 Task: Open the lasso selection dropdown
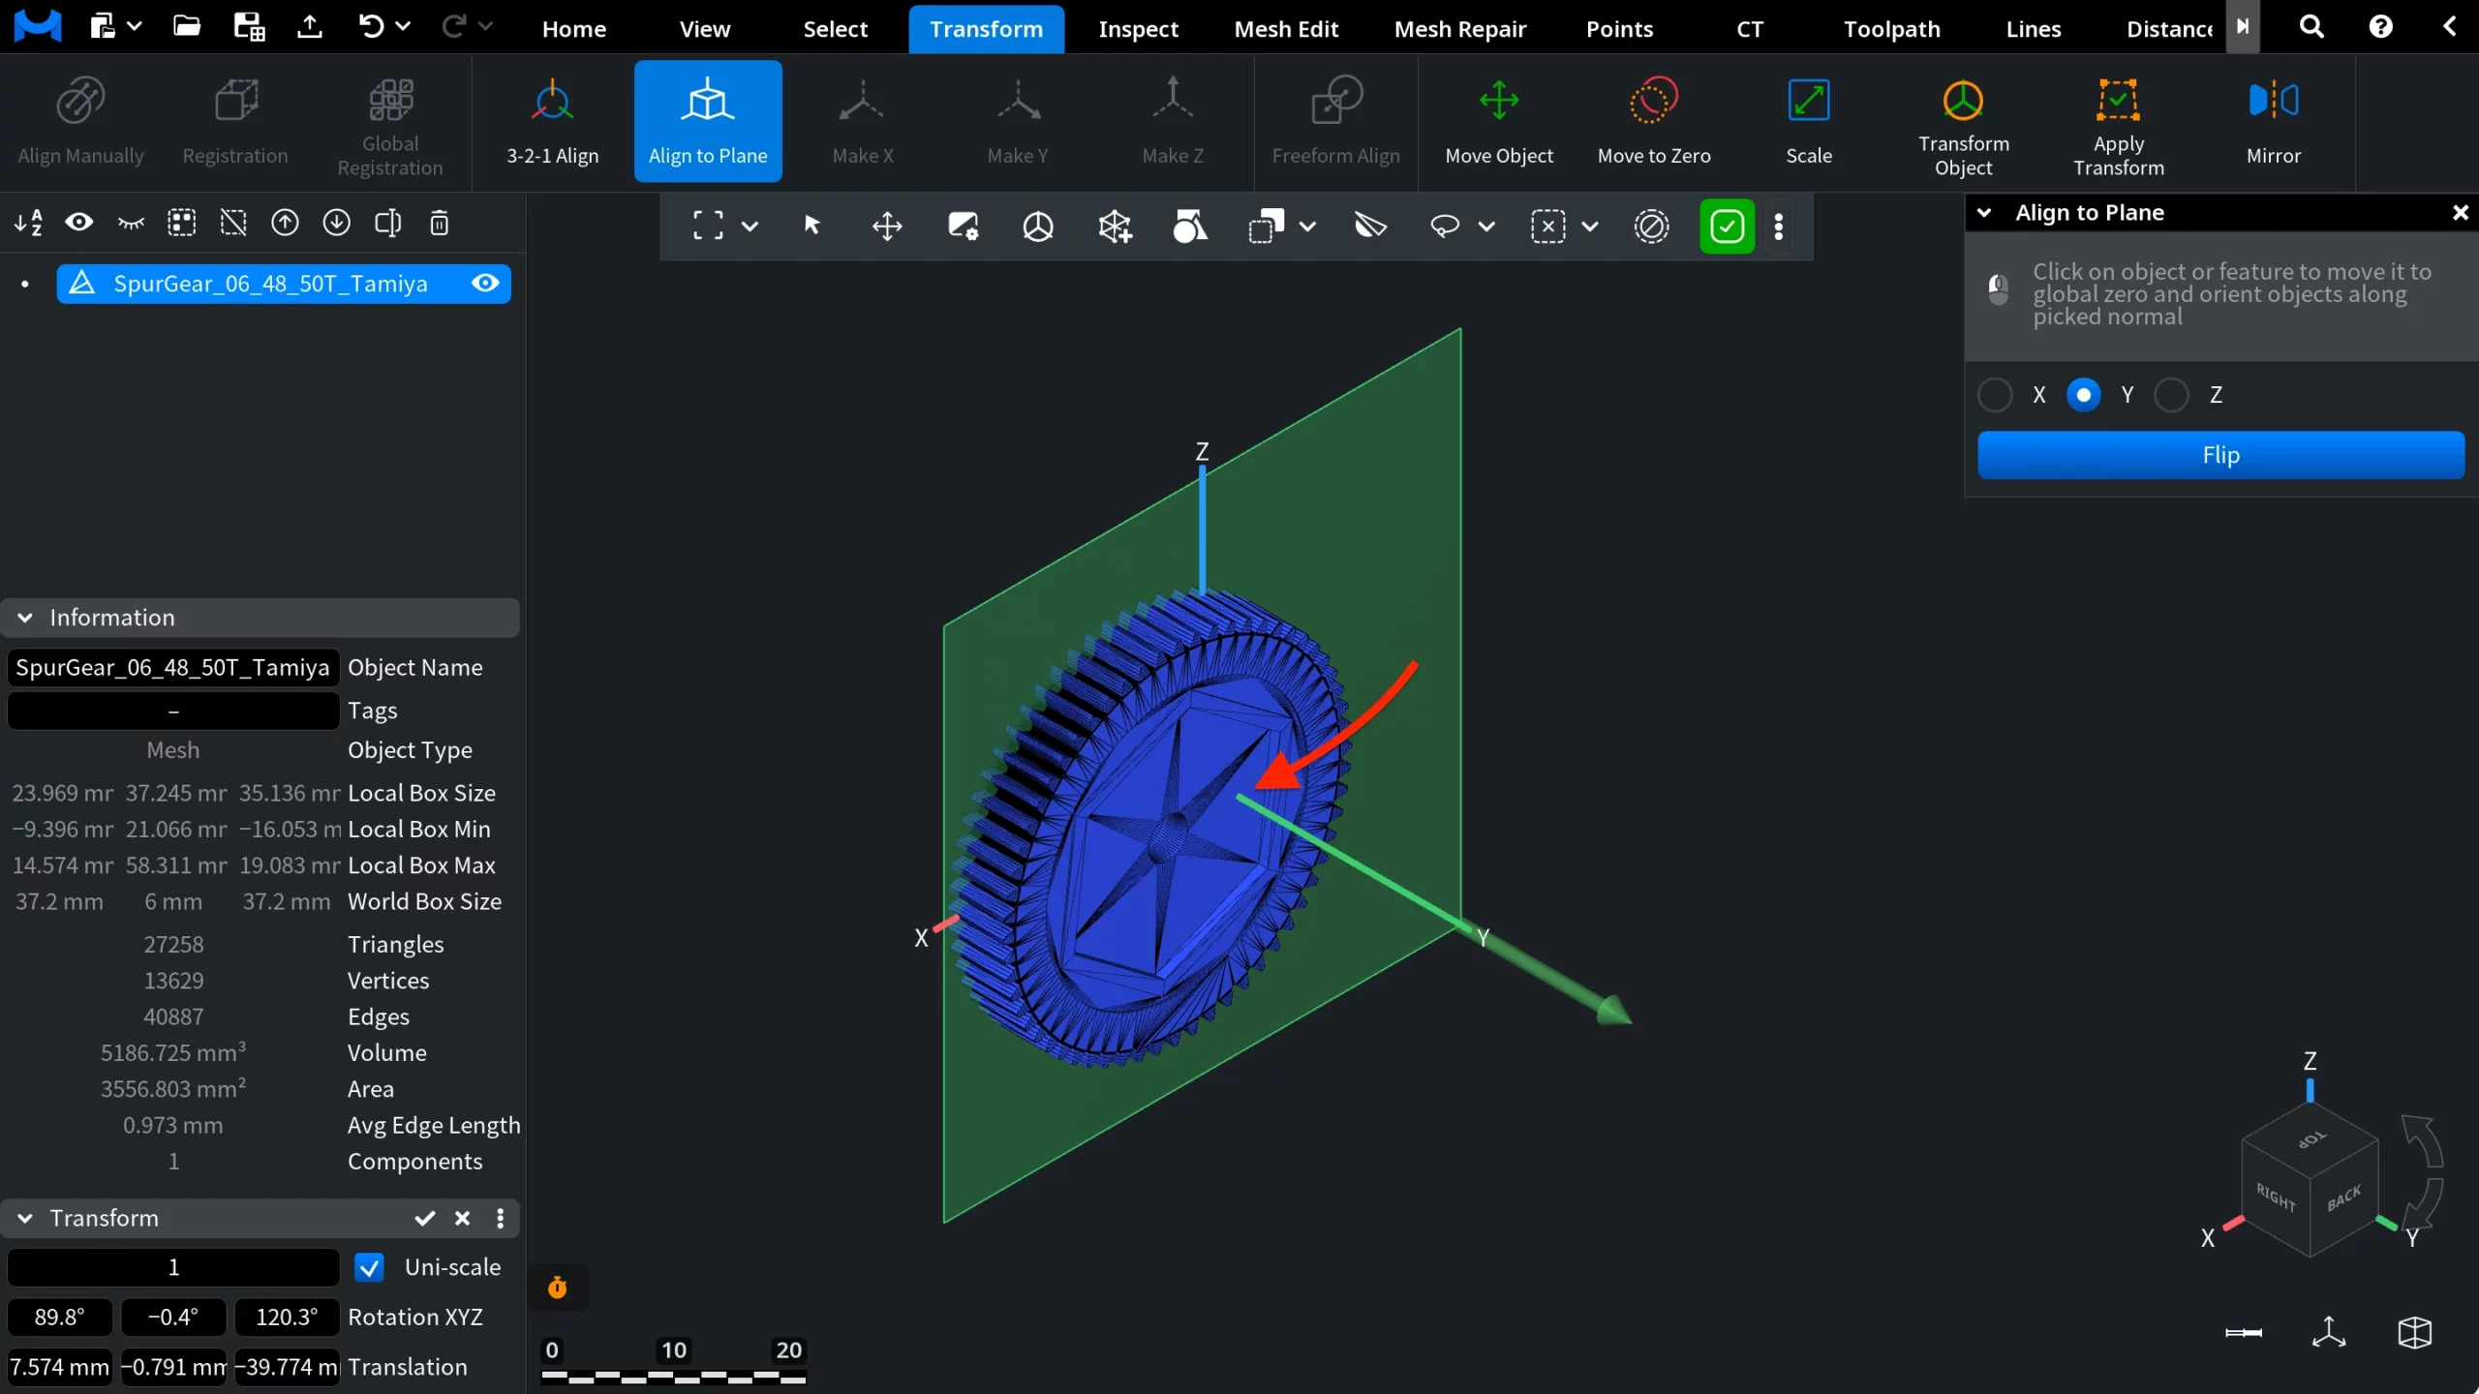pos(1488,226)
